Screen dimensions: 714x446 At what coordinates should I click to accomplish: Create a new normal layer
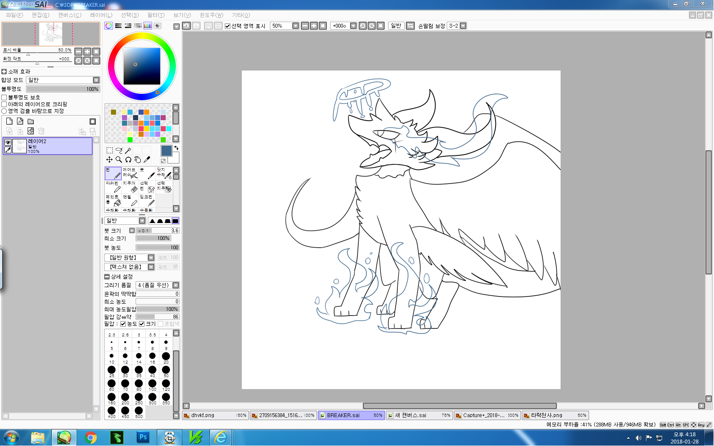[9, 121]
